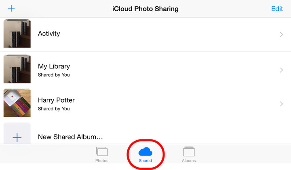Open the Activity list entry
The height and width of the screenshot is (170, 291).
(x=145, y=34)
